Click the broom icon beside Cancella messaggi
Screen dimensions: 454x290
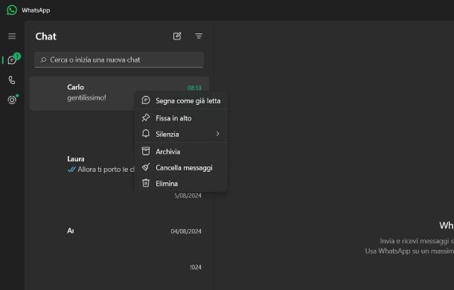[146, 167]
